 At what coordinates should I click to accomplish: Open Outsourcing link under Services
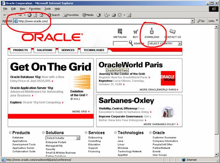point(95,137)
